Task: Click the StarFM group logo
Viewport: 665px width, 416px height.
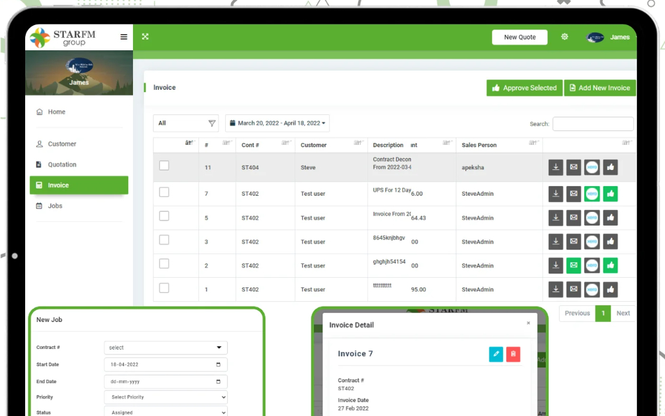Action: pos(64,37)
